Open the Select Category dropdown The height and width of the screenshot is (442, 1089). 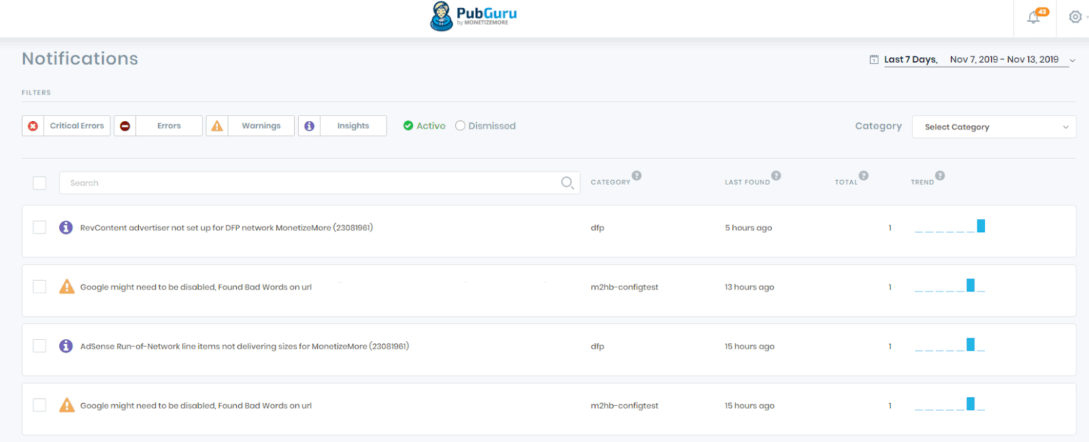tap(994, 127)
